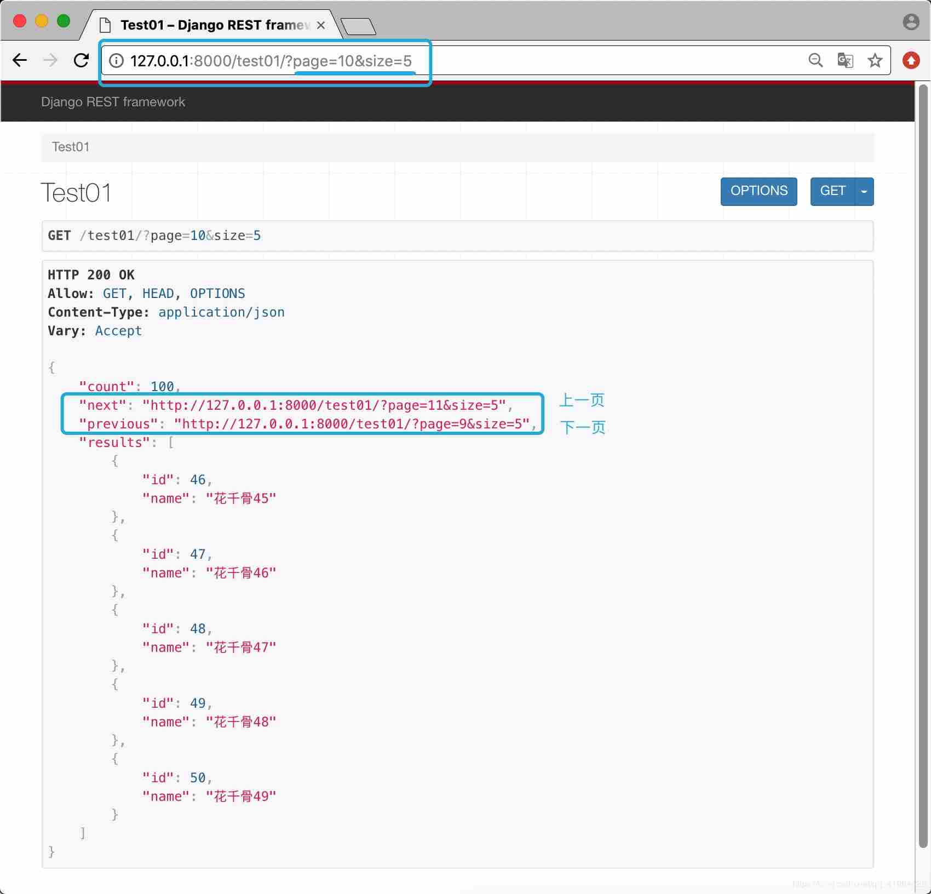Click the HTTP 200 OK status line
The width and height of the screenshot is (931, 894).
coord(91,275)
